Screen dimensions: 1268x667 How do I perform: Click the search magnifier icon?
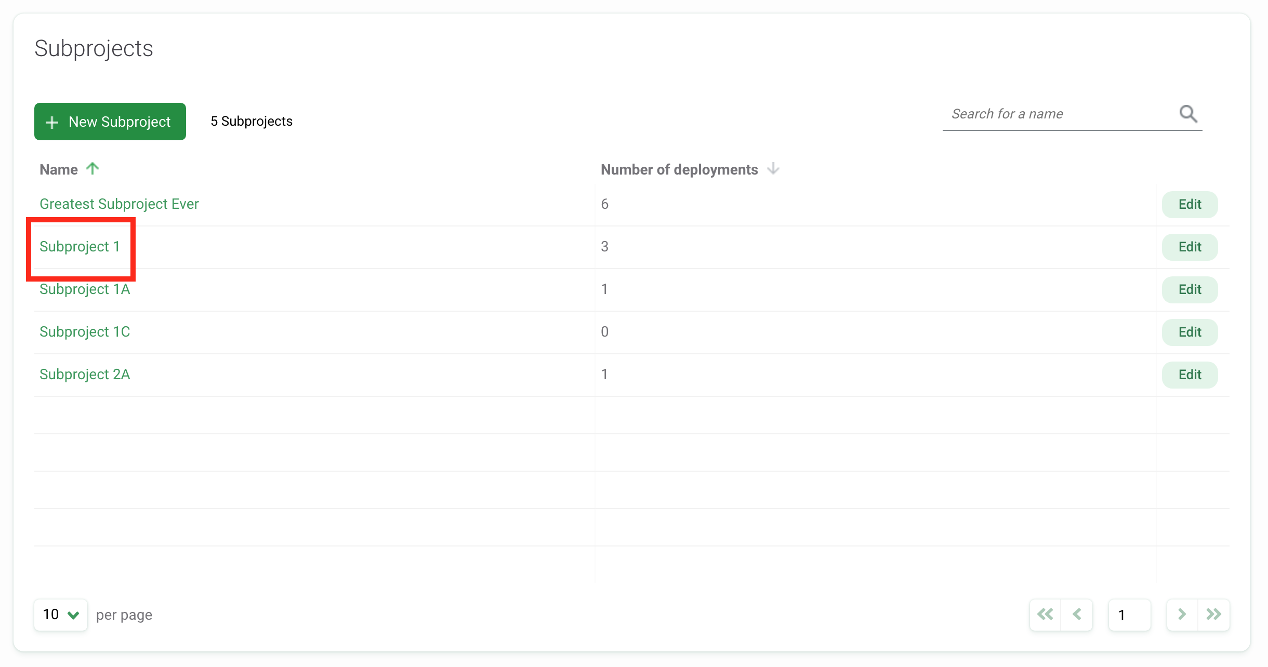1187,113
